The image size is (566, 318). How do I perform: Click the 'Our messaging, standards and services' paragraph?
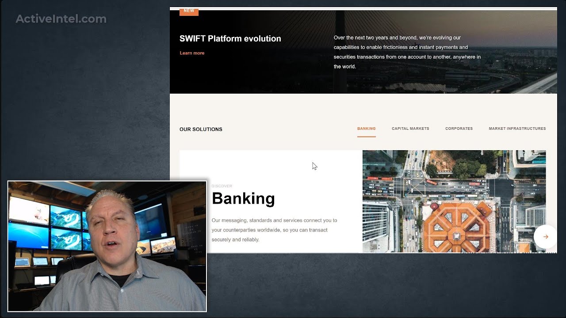pyautogui.click(x=274, y=230)
